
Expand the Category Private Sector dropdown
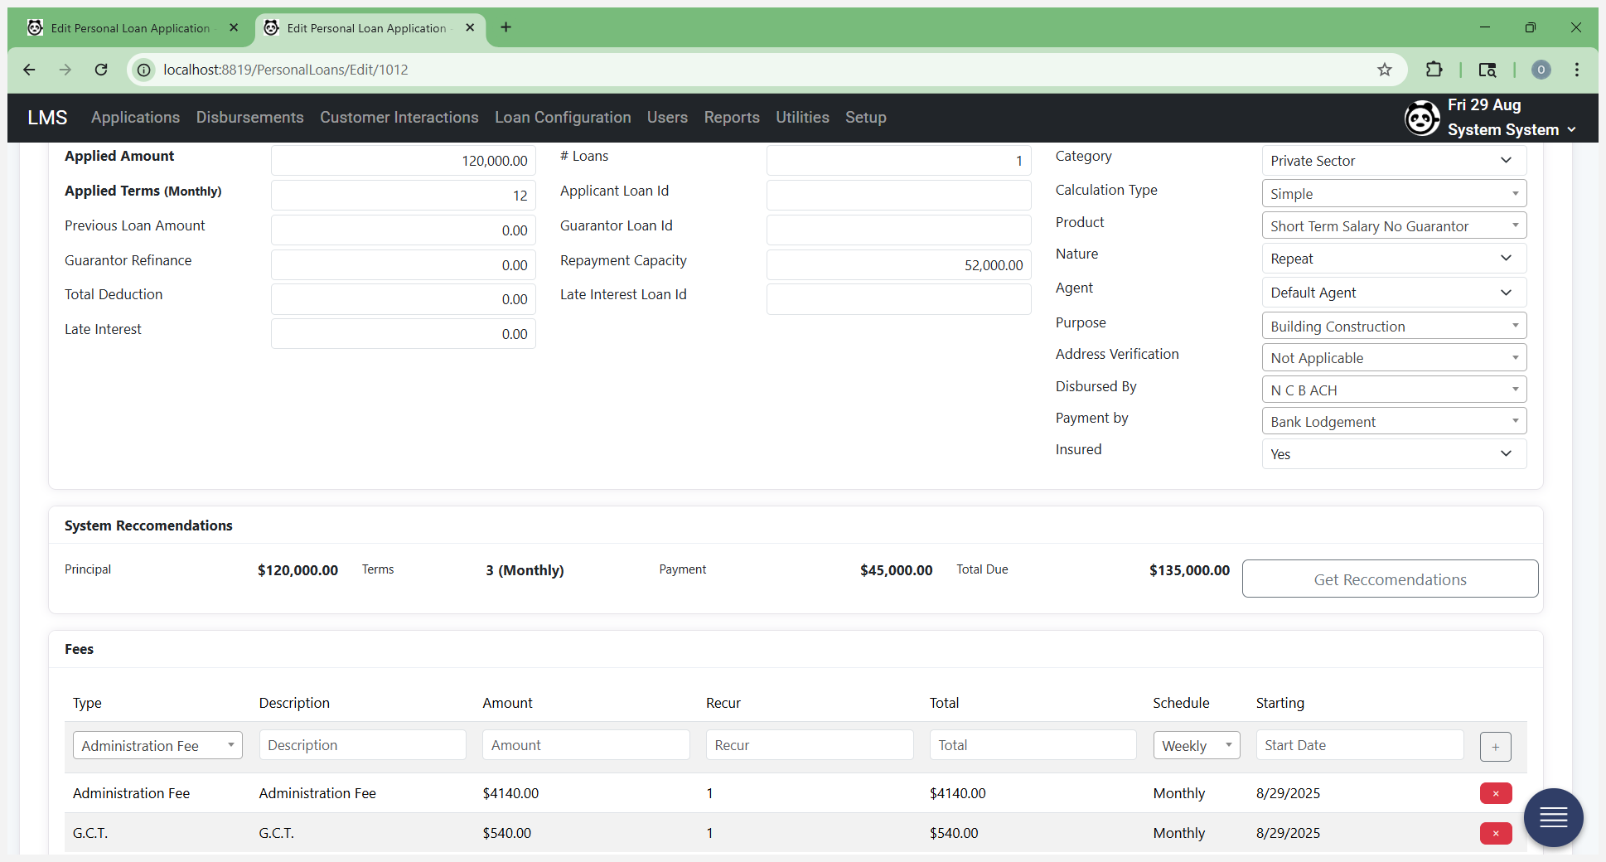(x=1394, y=161)
